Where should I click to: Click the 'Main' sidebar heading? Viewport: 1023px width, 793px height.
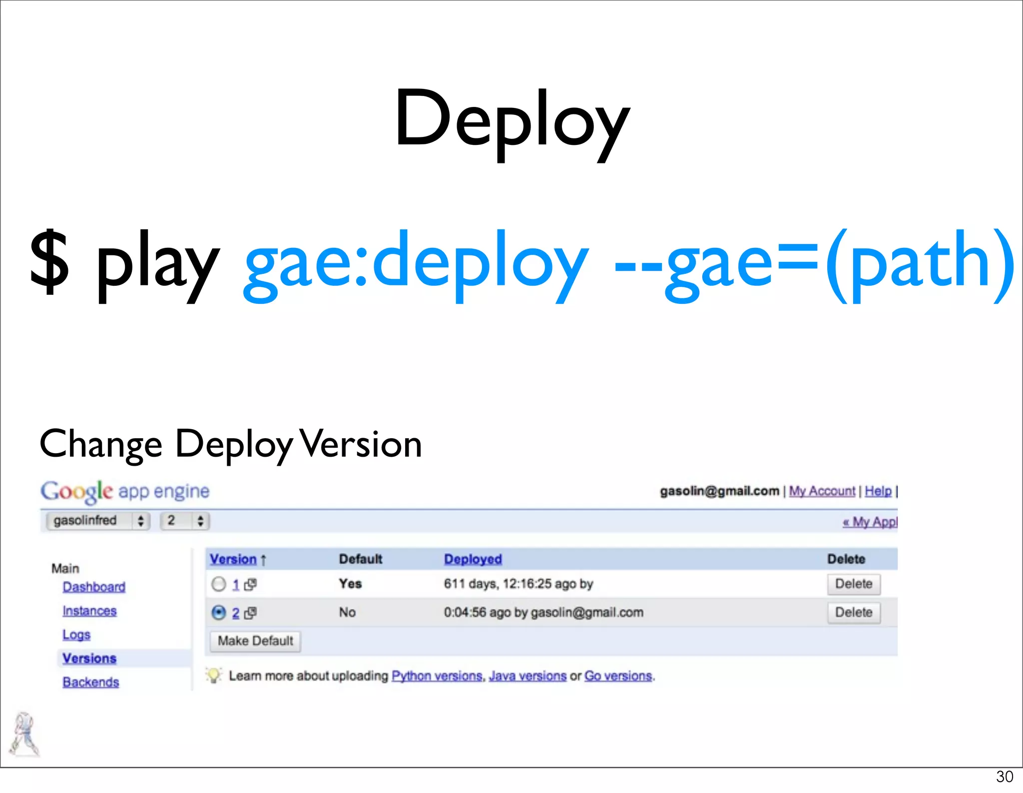pyautogui.click(x=65, y=568)
